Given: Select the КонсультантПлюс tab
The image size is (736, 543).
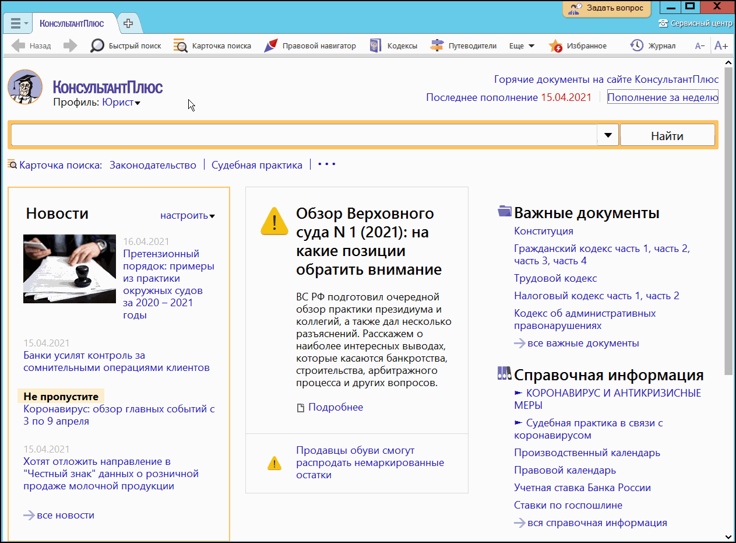Looking at the screenshot, I should [x=72, y=23].
